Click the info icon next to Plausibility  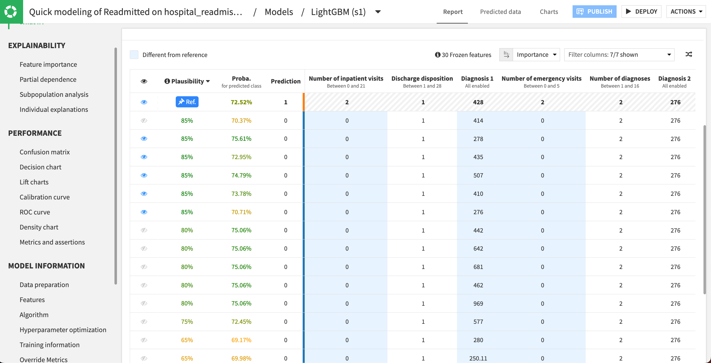point(167,81)
